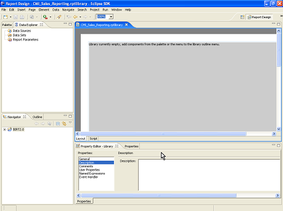
Task: Click the yellow Back navigation arrow
Action: pyautogui.click(x=75, y=17)
